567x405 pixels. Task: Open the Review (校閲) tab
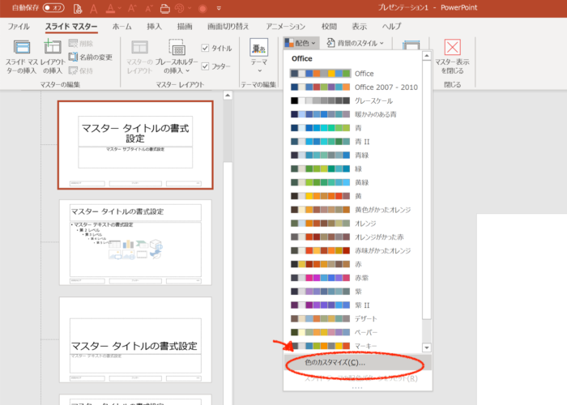(x=329, y=27)
